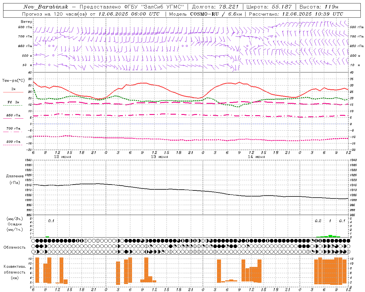This screenshot has height=292, width=365.
Task: Click the Рассчитано: 12.06.2025 10:39 UTC timestamp
Action: tap(296, 14)
